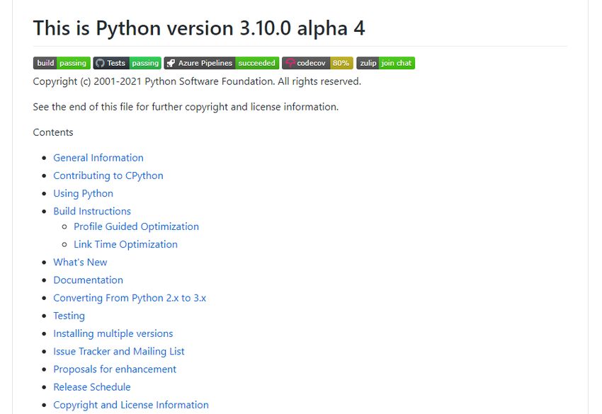Open the Release Schedule link
Screen dimensions: 602x414
tap(92, 387)
